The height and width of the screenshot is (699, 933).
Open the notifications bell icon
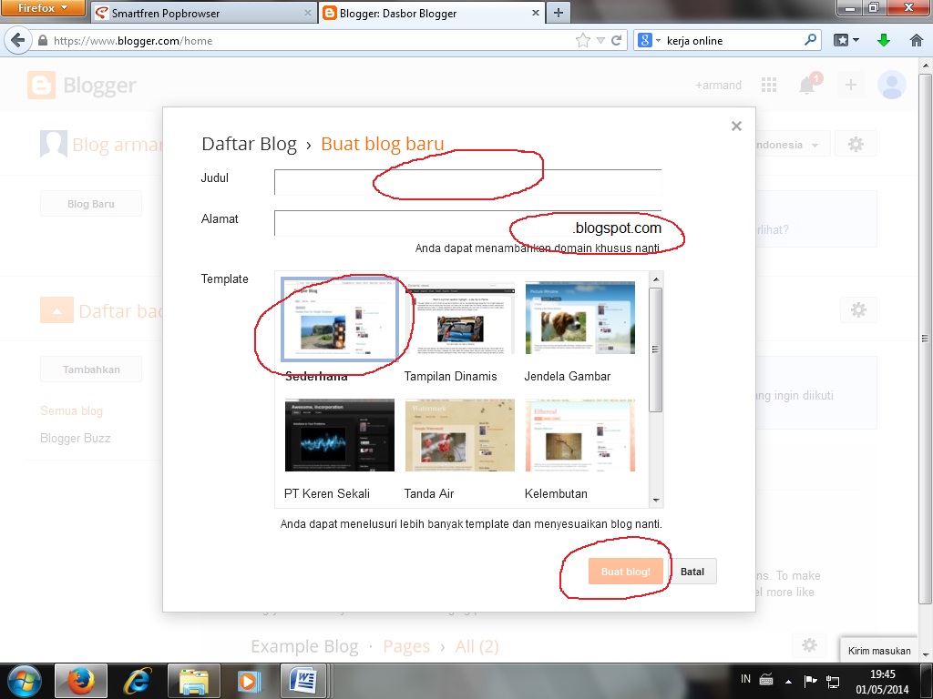[x=807, y=85]
